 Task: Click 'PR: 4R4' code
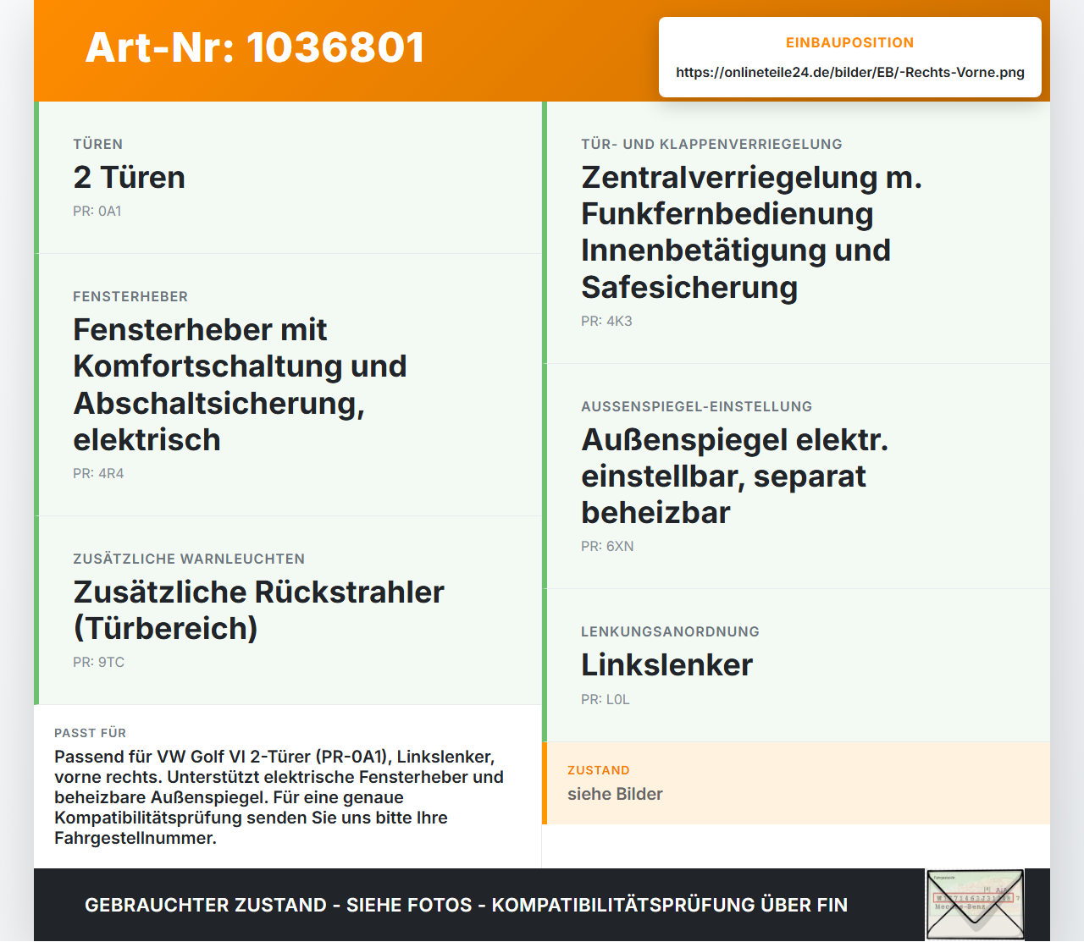(98, 473)
